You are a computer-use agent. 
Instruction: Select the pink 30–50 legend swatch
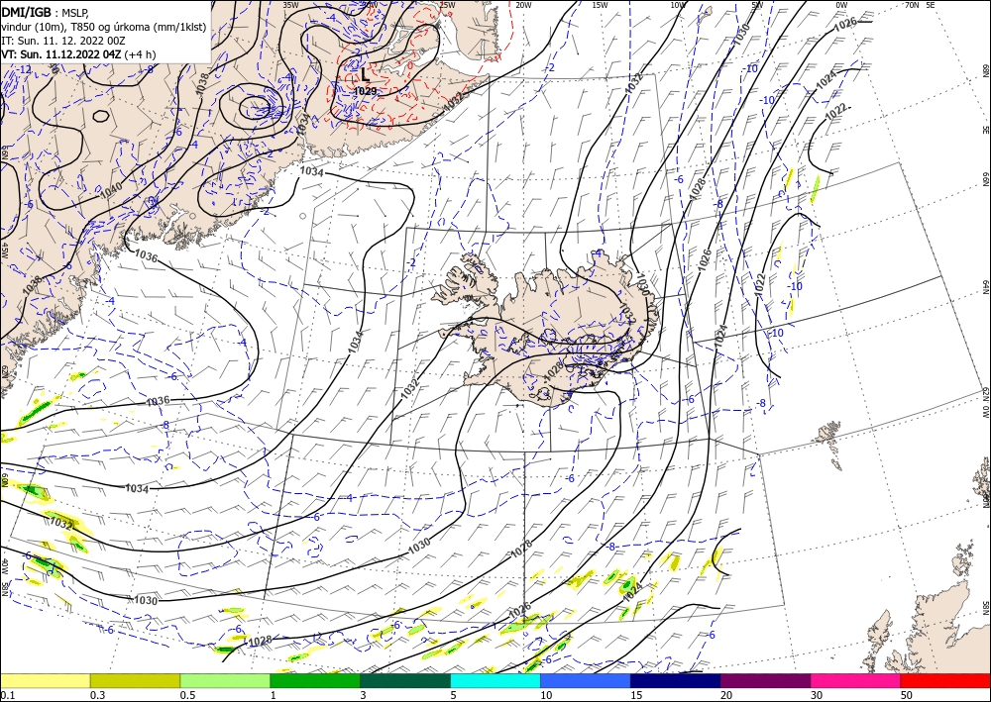(x=856, y=680)
